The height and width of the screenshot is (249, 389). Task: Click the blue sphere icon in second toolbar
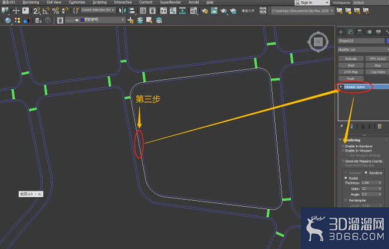coord(8,21)
